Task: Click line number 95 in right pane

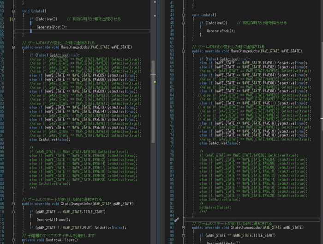Action: point(172,220)
